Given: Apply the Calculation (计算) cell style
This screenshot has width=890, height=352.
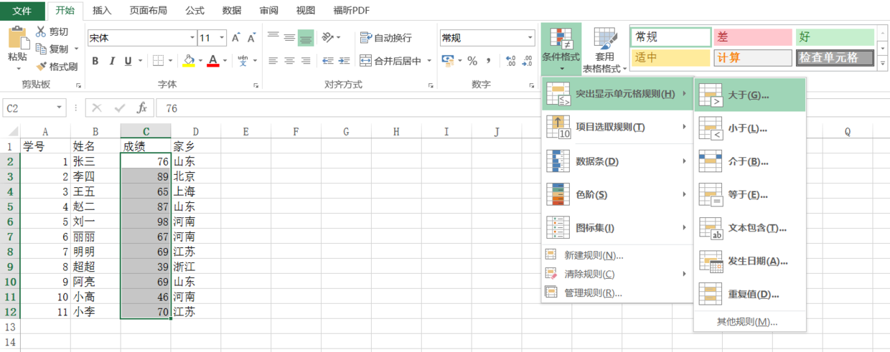Looking at the screenshot, I should click(x=751, y=58).
